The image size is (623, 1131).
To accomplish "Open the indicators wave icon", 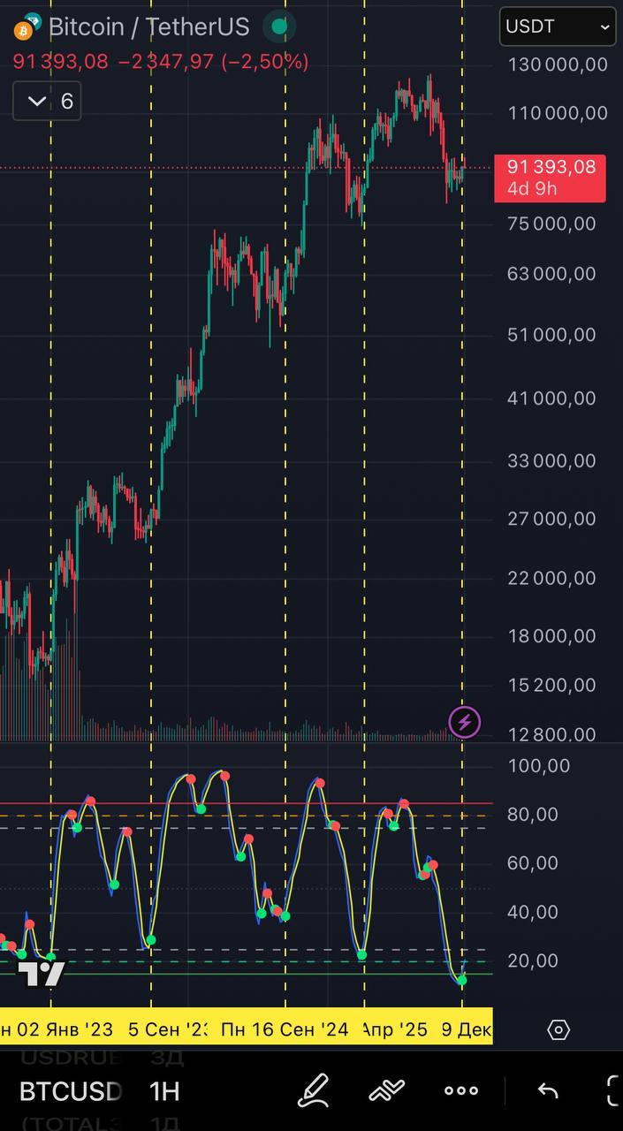I will click(x=386, y=1090).
